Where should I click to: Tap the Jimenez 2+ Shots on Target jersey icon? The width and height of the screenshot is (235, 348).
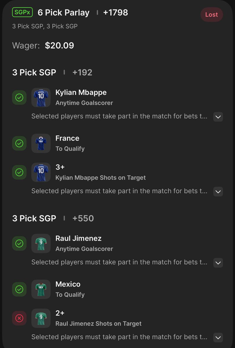41,318
